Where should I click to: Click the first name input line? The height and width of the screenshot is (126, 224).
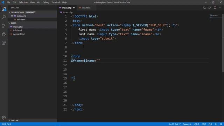tap(120, 30)
